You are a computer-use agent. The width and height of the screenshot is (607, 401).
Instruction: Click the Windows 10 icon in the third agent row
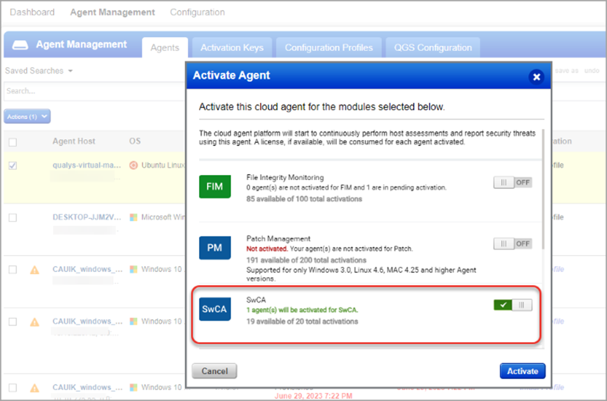(x=134, y=269)
